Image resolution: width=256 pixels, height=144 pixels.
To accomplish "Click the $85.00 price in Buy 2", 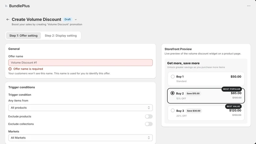I will pos(236,93).
